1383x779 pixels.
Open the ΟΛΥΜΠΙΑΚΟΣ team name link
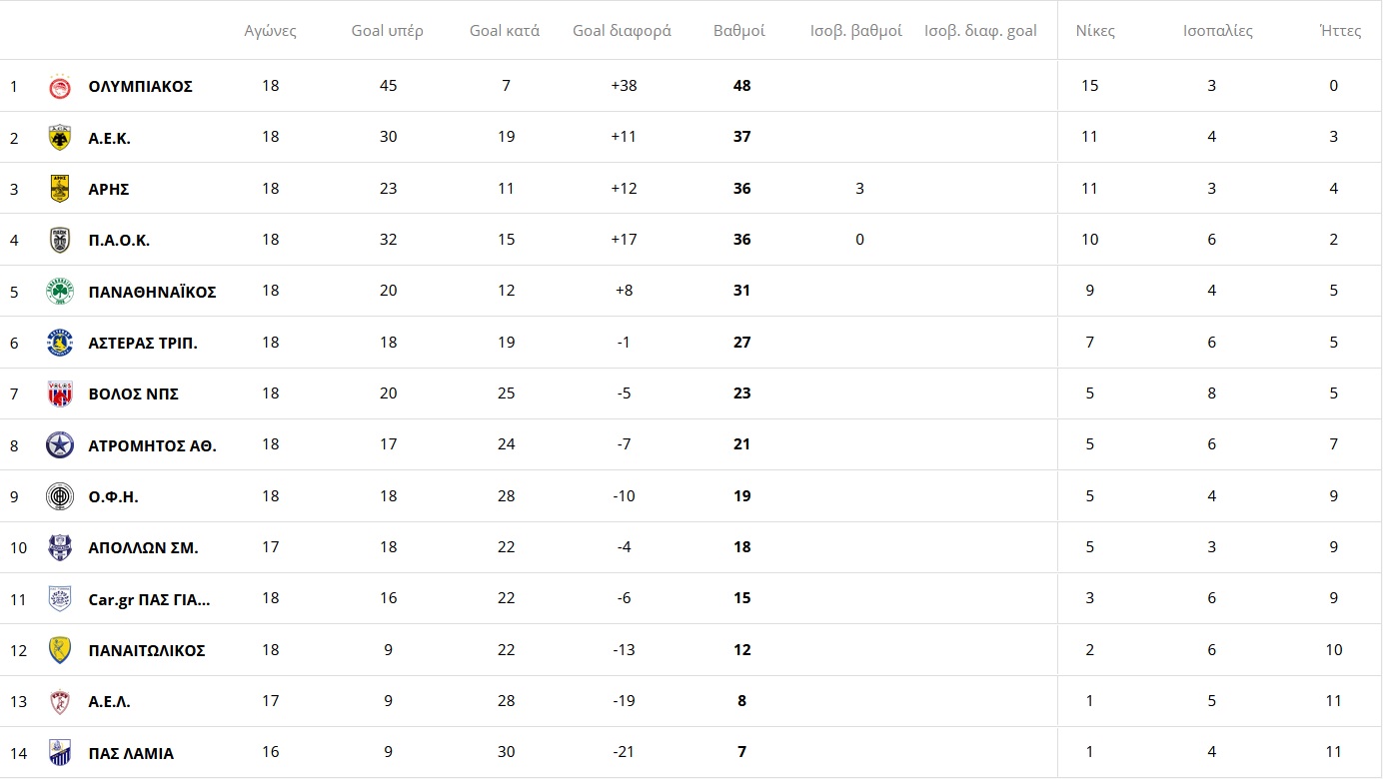pyautogui.click(x=141, y=87)
